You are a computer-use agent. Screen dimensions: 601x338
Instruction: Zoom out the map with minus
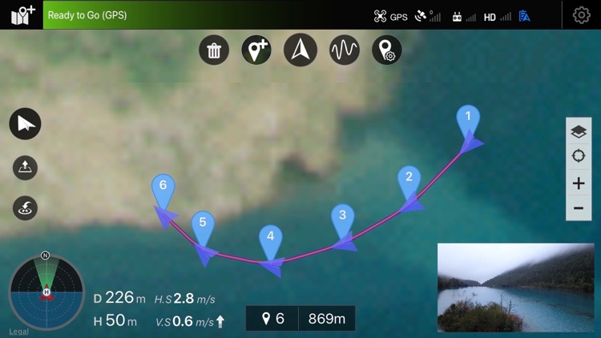click(579, 208)
